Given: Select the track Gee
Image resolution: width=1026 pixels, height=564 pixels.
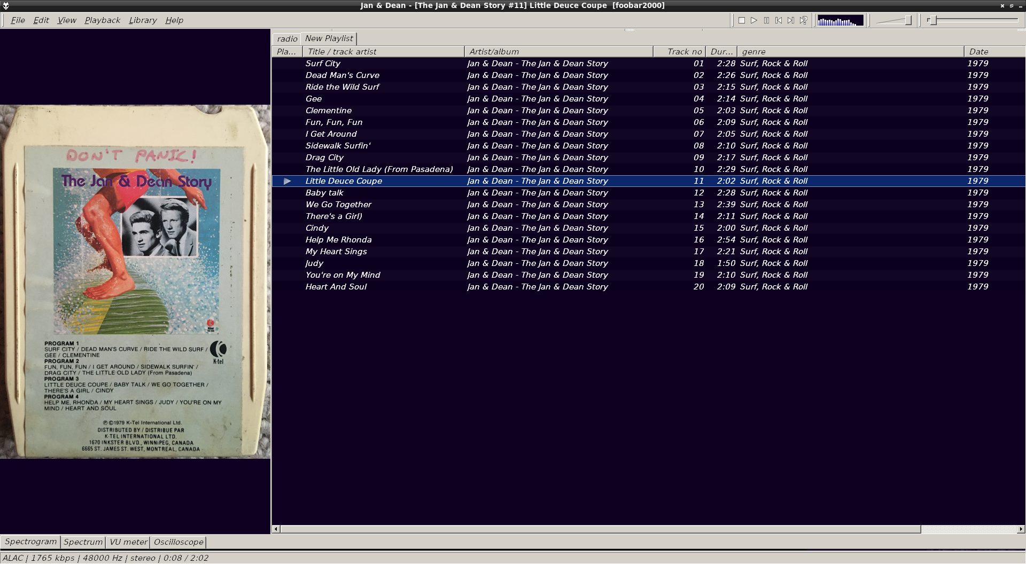Looking at the screenshot, I should tap(648, 99).
